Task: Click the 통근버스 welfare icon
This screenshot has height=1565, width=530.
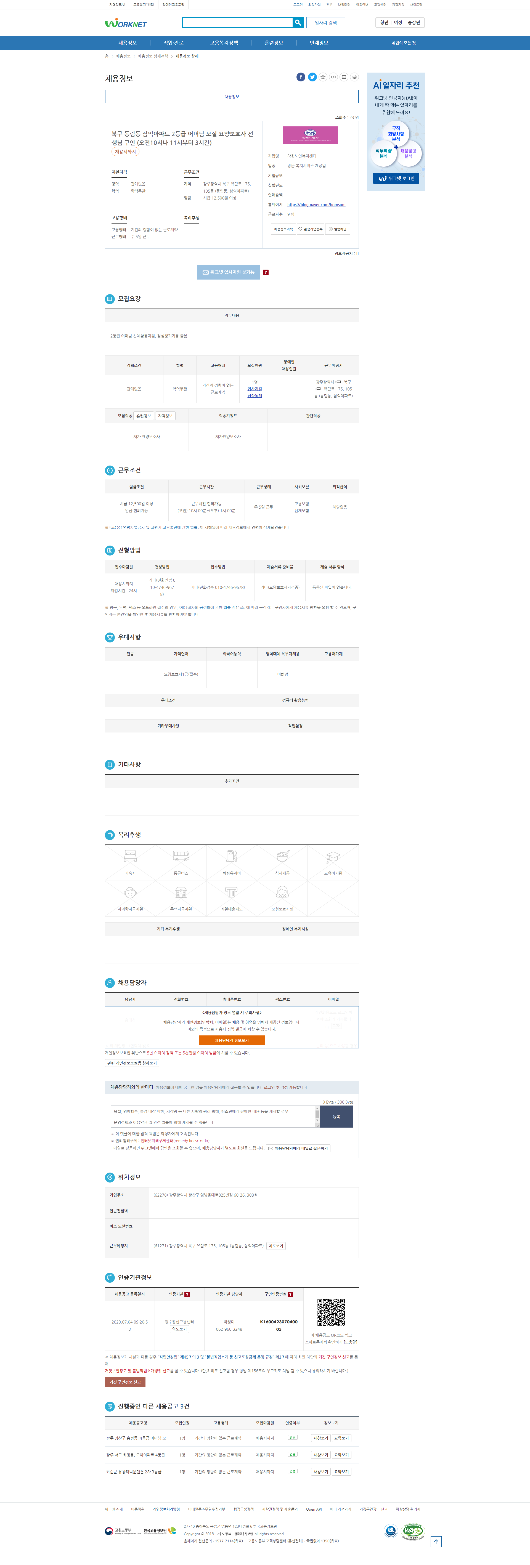Action: 181,857
